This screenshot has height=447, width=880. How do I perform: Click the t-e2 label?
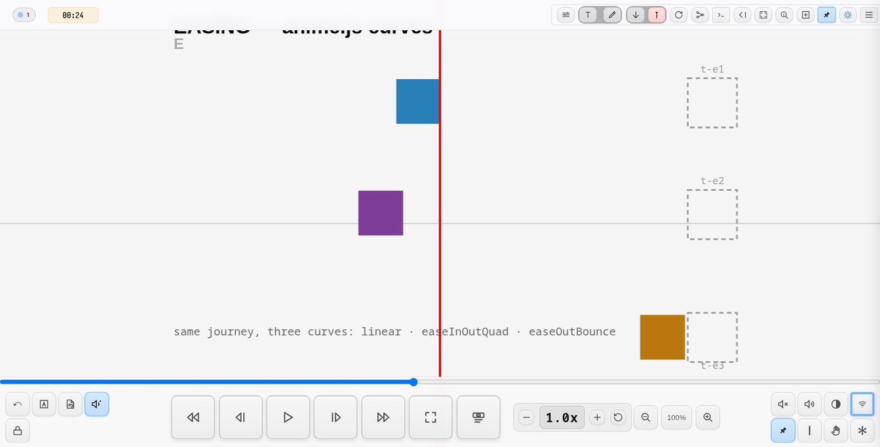[712, 181]
